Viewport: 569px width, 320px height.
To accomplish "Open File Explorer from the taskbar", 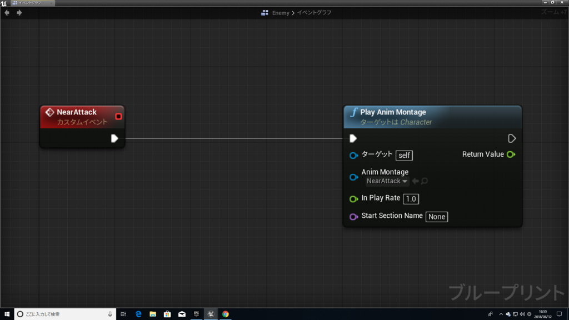I will (153, 314).
